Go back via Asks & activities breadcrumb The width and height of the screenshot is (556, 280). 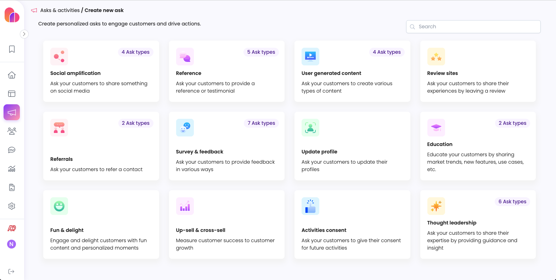(60, 10)
